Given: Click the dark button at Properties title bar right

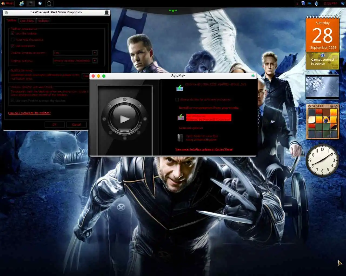Looking at the screenshot, I should pos(107,12).
